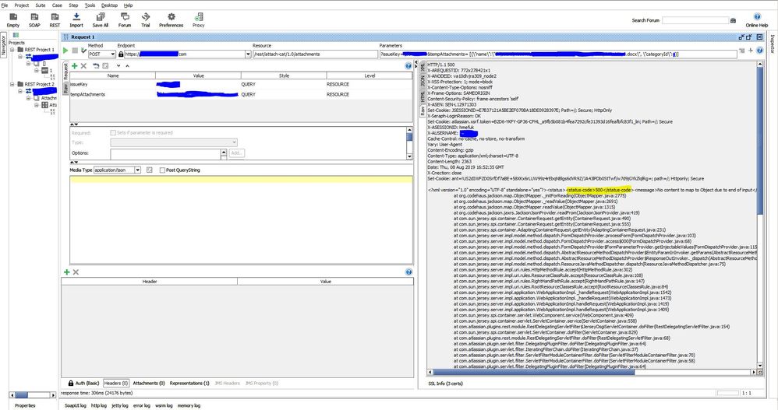Viewport: 778px width, 410px height.
Task: Select the issueKey parameter row
Action: 241,84
